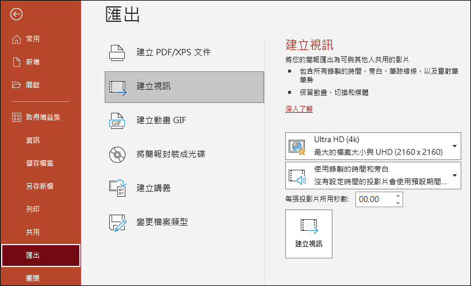Click the create handouts icon

click(x=117, y=188)
